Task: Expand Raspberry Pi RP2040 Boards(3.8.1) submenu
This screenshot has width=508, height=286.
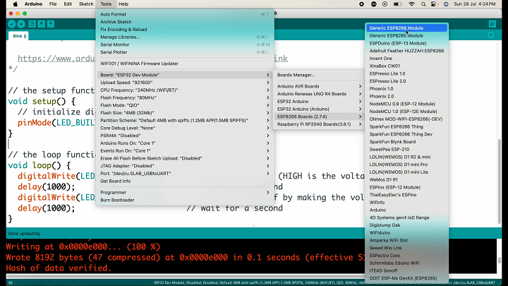Action: (319, 124)
